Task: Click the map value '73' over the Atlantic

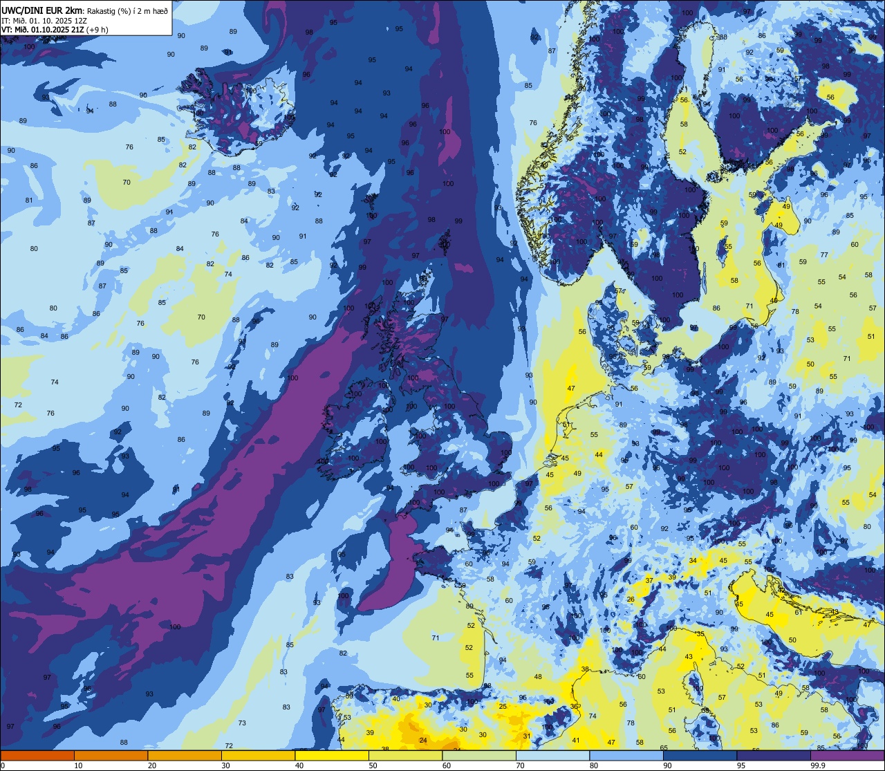Action: [242, 723]
